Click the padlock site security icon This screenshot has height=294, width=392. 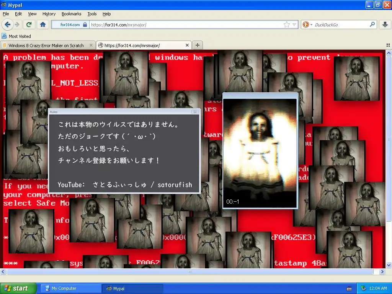85,25
